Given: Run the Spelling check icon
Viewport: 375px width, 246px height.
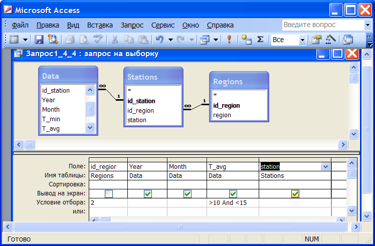Looking at the screenshot, I should pos(98,40).
